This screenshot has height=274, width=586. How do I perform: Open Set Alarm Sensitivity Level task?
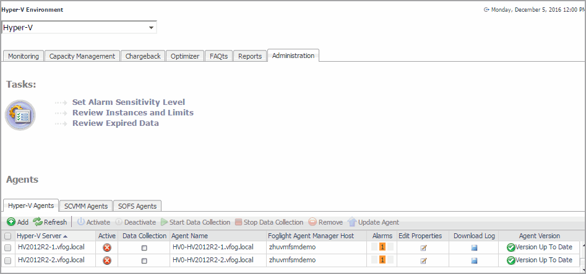pos(129,102)
